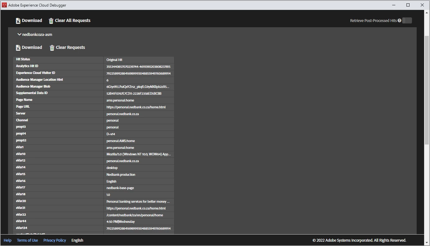Select the eVar22 content path value
Image resolution: width=430 pixels, height=246 pixels.
[135, 215]
